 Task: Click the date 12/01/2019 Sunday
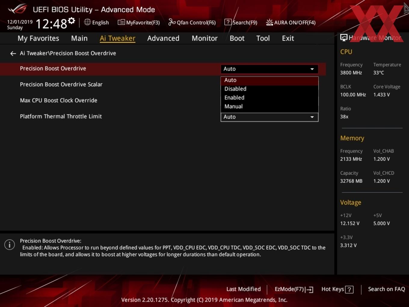tap(20, 25)
